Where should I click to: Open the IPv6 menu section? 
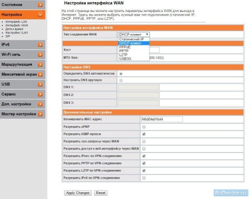coord(22,45)
